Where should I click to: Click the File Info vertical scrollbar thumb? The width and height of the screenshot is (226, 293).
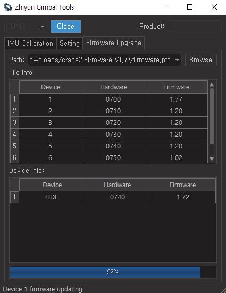coord(212,116)
